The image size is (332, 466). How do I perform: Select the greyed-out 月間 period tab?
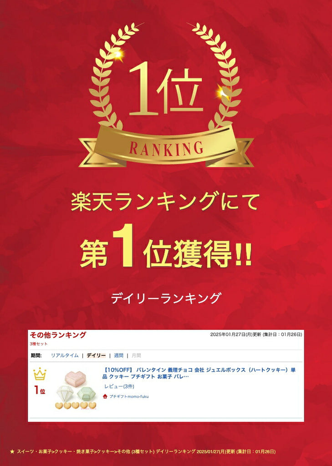[x=136, y=355]
